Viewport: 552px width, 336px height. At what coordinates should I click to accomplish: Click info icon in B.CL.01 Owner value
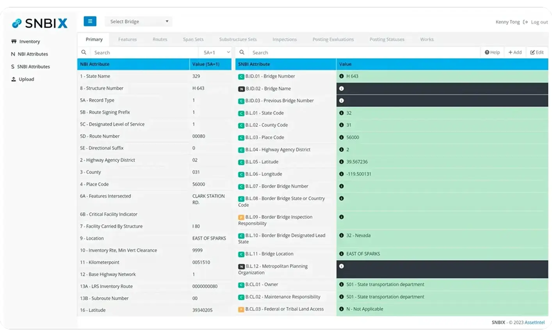click(342, 284)
